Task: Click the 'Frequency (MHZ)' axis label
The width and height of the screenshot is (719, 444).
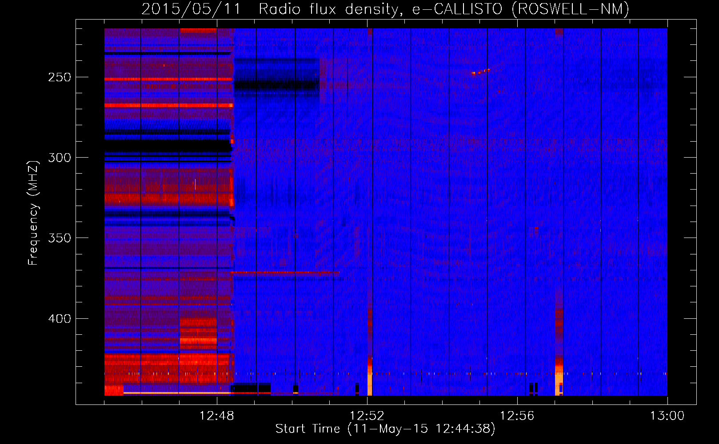Action: point(33,213)
